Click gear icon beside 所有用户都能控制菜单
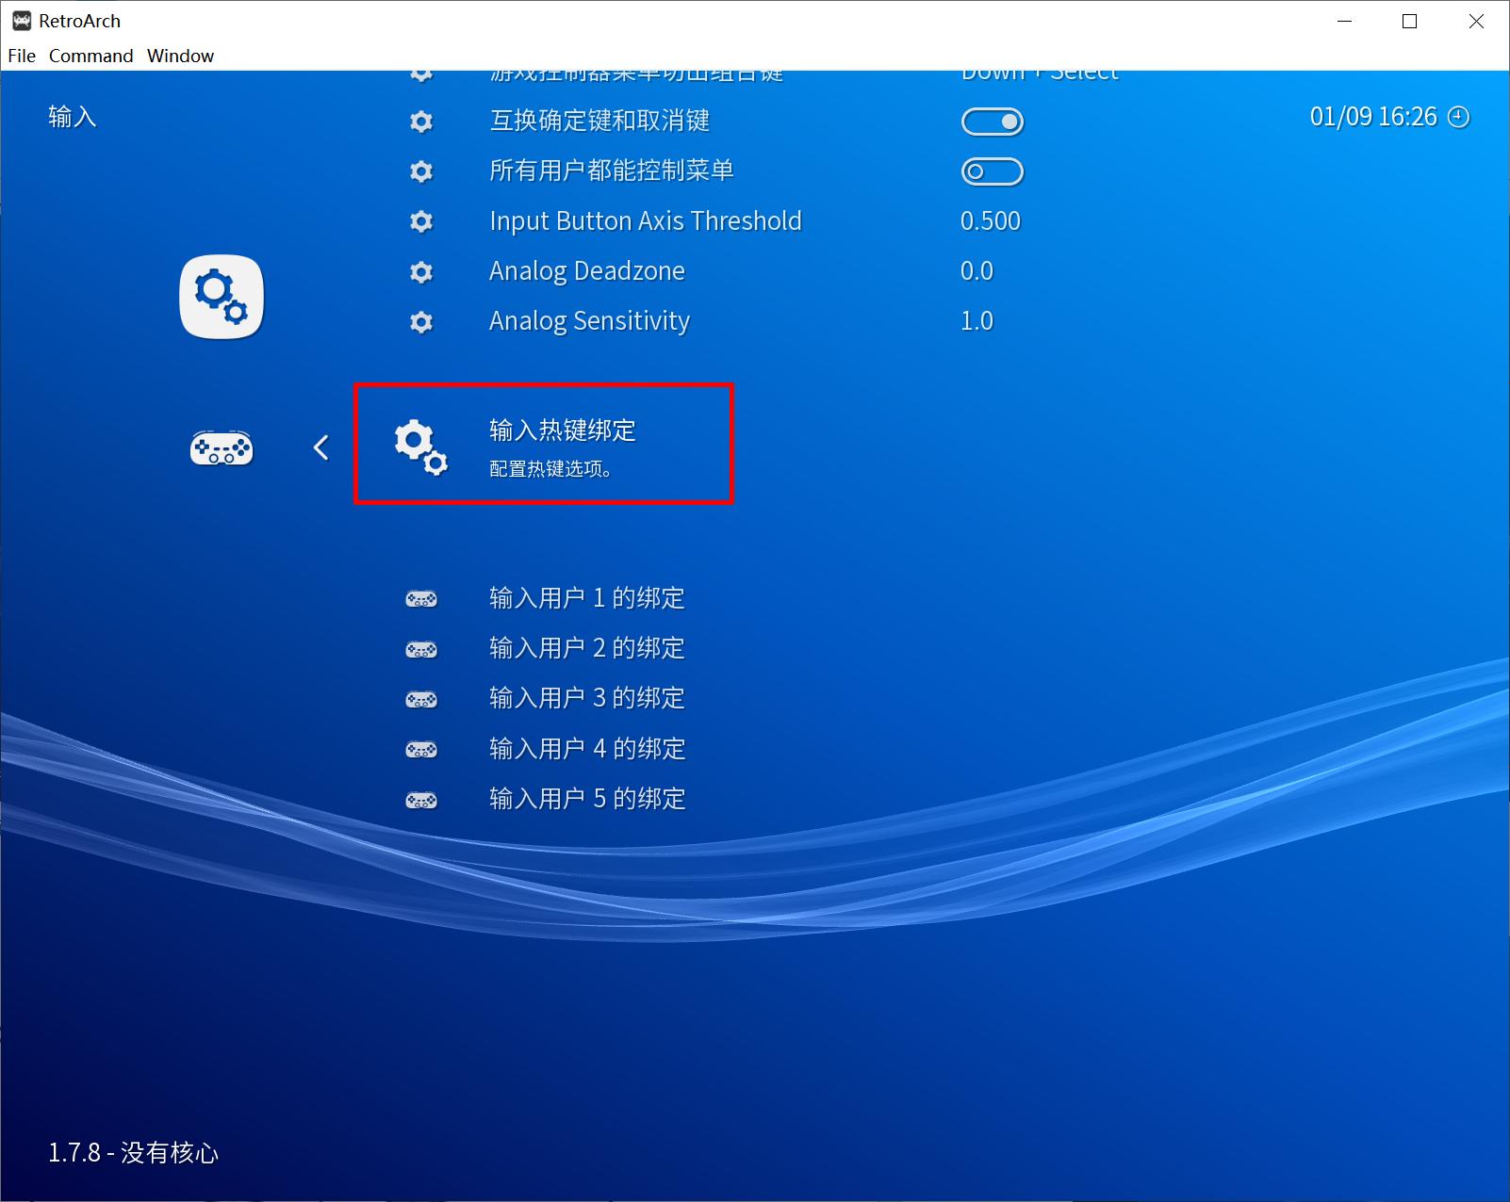Viewport: 1510px width, 1202px height. pyautogui.click(x=421, y=171)
